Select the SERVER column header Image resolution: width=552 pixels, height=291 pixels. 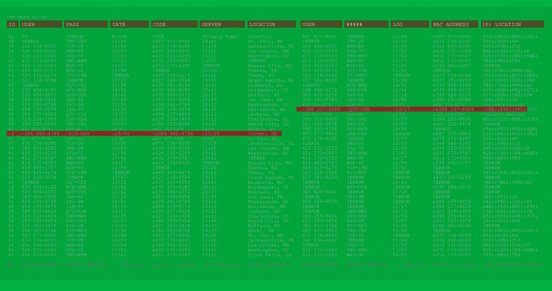[222, 24]
